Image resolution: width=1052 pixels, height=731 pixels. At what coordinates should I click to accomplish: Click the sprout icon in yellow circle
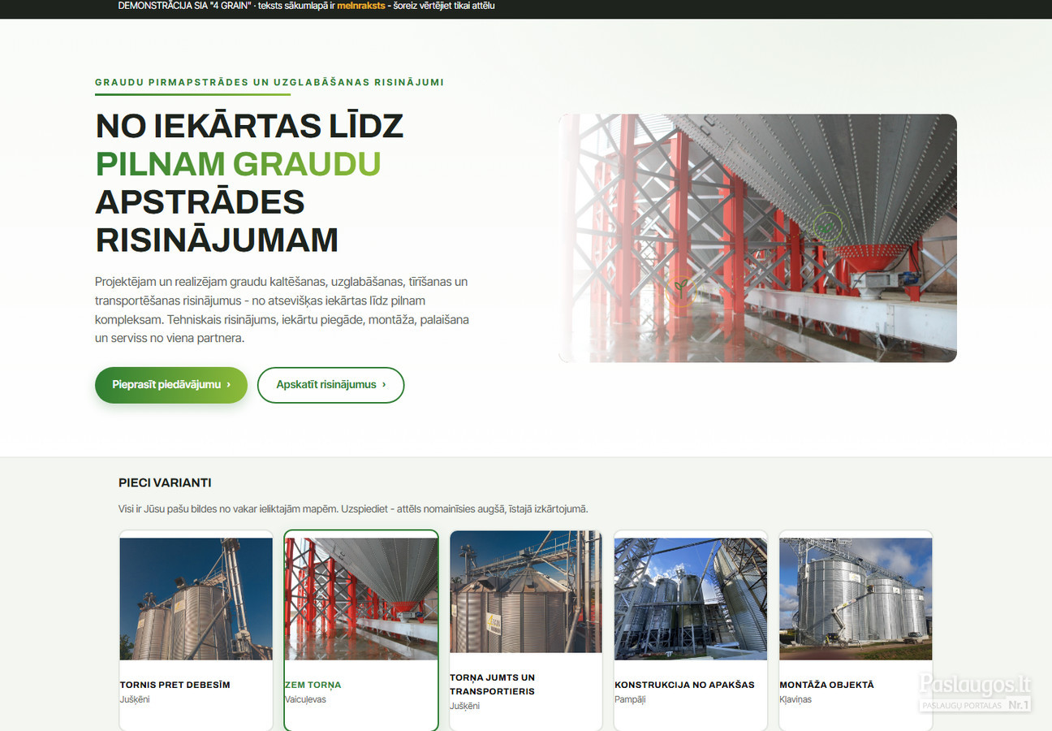681,289
